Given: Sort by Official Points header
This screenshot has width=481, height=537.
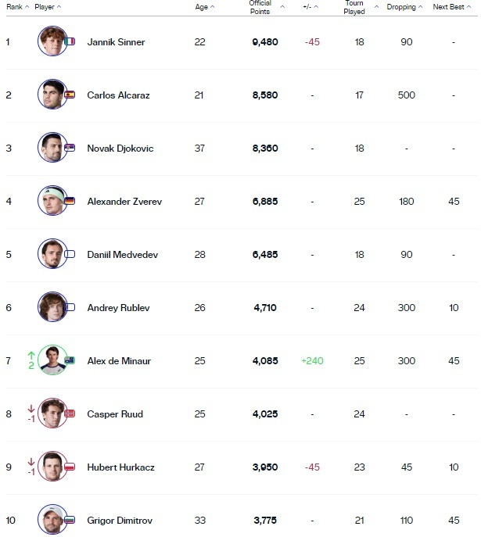Looking at the screenshot, I should point(263,7).
